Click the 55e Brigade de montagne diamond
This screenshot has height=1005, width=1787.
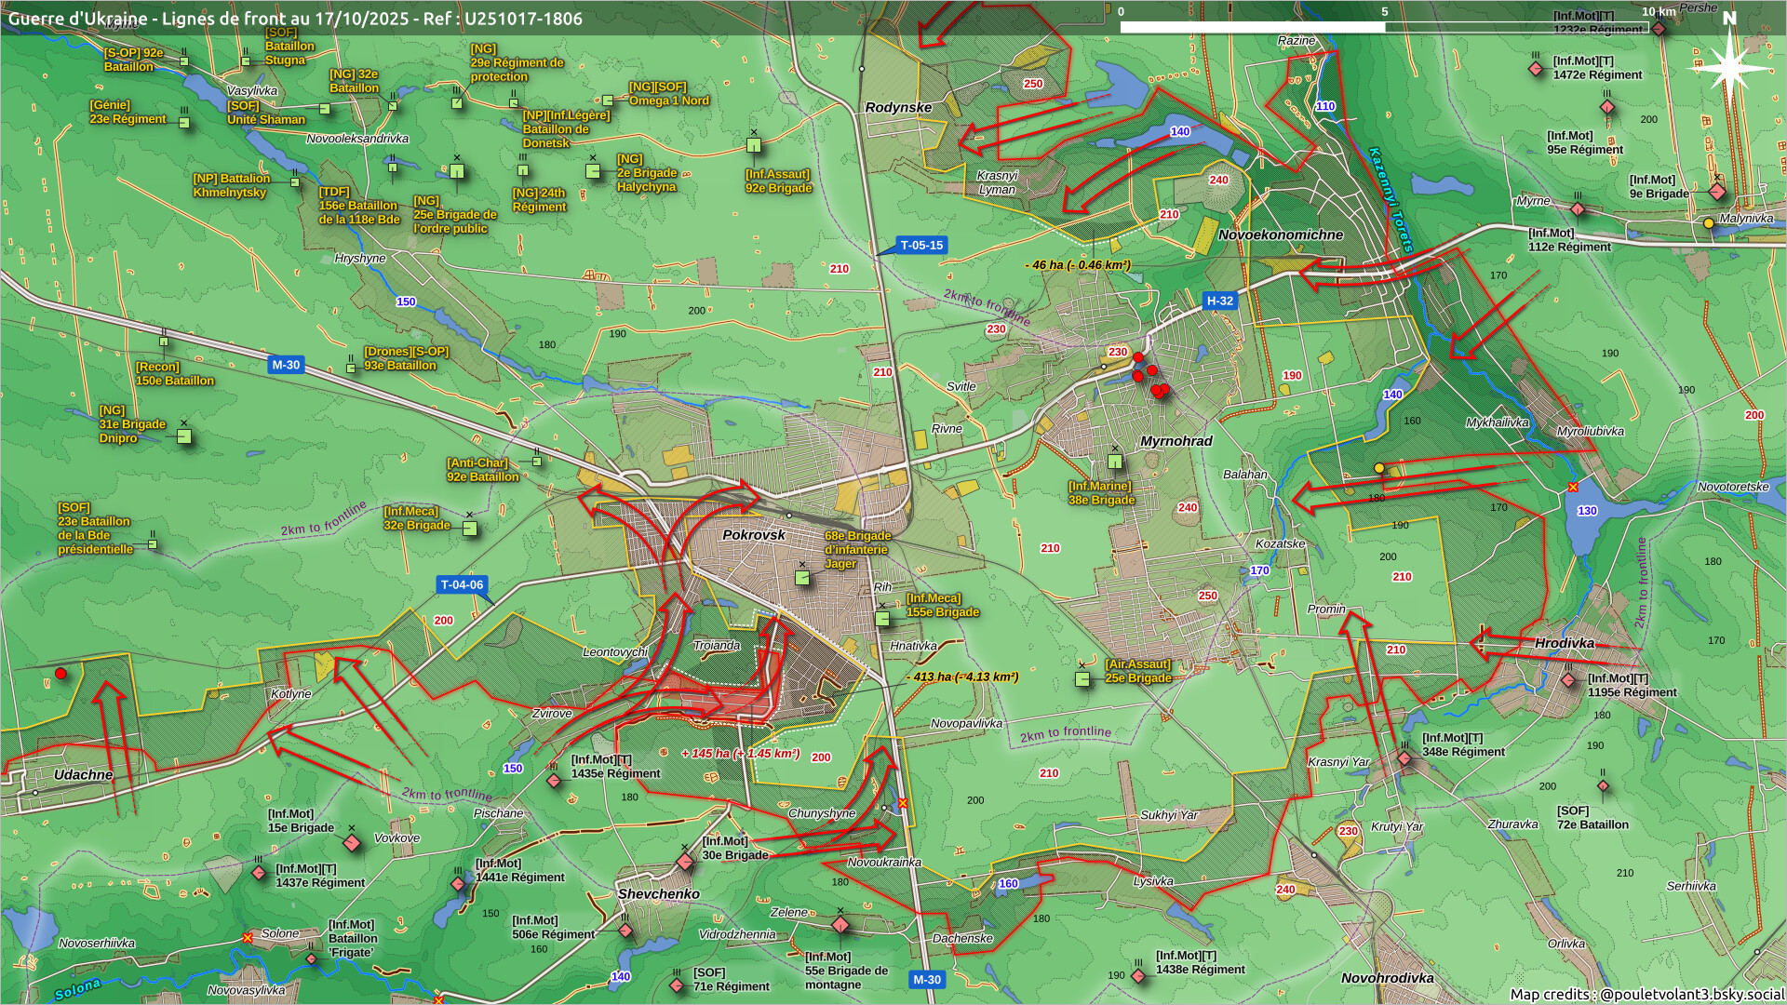tap(840, 925)
